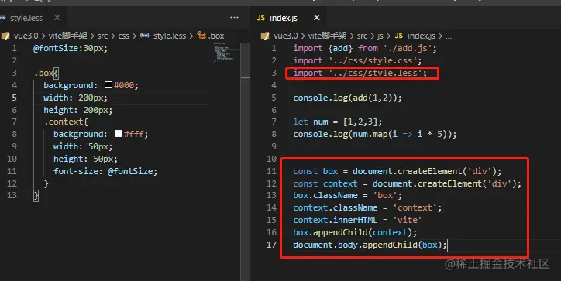Open the #fff white color swatch
Screen dimensions: 561x281
click(x=119, y=134)
